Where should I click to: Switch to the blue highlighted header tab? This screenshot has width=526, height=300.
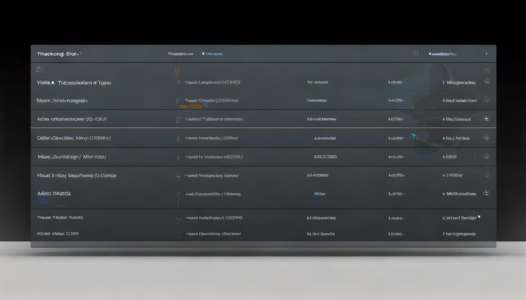point(212,54)
